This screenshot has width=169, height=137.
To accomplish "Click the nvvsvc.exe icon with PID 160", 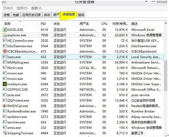I will pos(5,78).
